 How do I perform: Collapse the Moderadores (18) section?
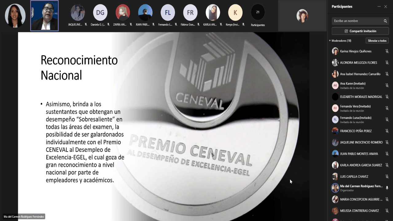pyautogui.click(x=330, y=41)
